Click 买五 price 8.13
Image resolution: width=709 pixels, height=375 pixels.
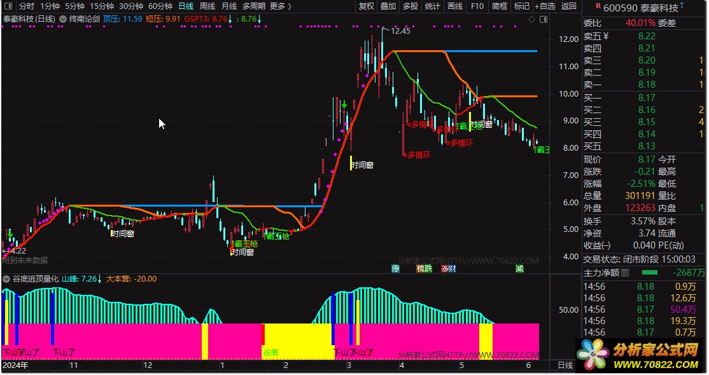[647, 146]
